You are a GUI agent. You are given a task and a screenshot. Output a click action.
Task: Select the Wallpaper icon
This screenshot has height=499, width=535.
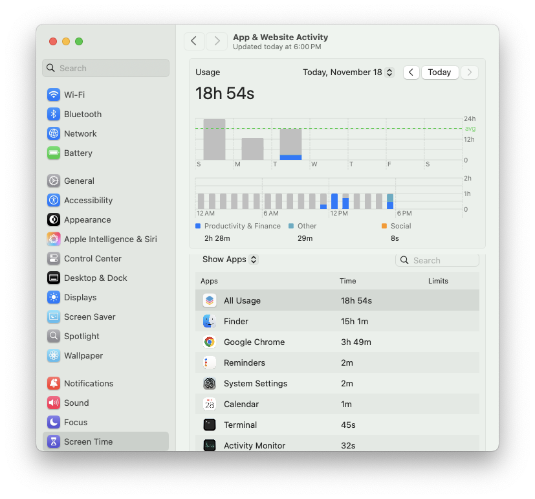54,356
